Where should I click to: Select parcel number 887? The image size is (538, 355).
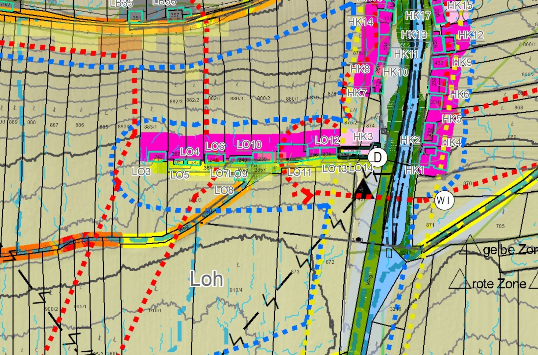(54, 125)
